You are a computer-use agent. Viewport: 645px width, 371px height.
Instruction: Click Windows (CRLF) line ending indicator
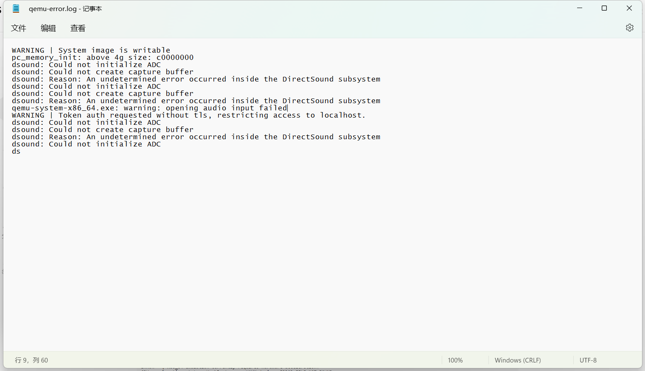518,360
